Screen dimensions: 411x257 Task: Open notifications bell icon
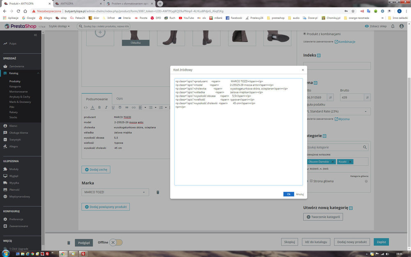point(393,26)
